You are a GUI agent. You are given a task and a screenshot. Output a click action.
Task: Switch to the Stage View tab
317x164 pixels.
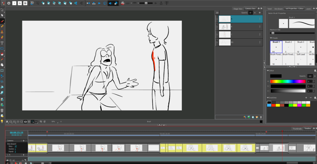coord(238,9)
